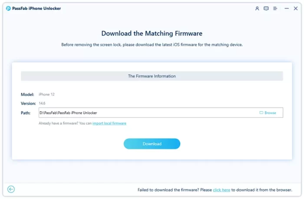Open the user account icon
This screenshot has height=199, width=304.
point(257,8)
